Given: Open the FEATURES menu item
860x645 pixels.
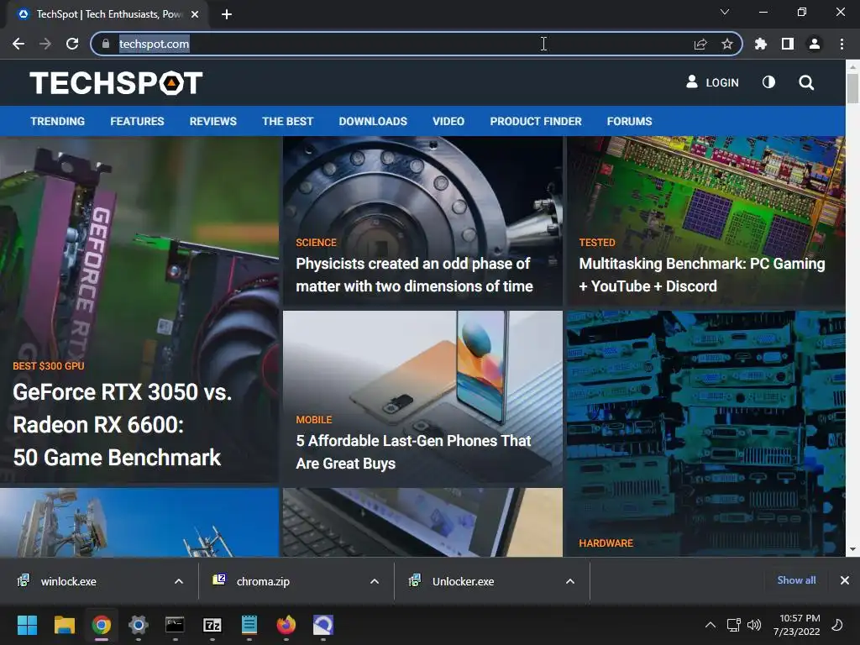Looking at the screenshot, I should 137,121.
